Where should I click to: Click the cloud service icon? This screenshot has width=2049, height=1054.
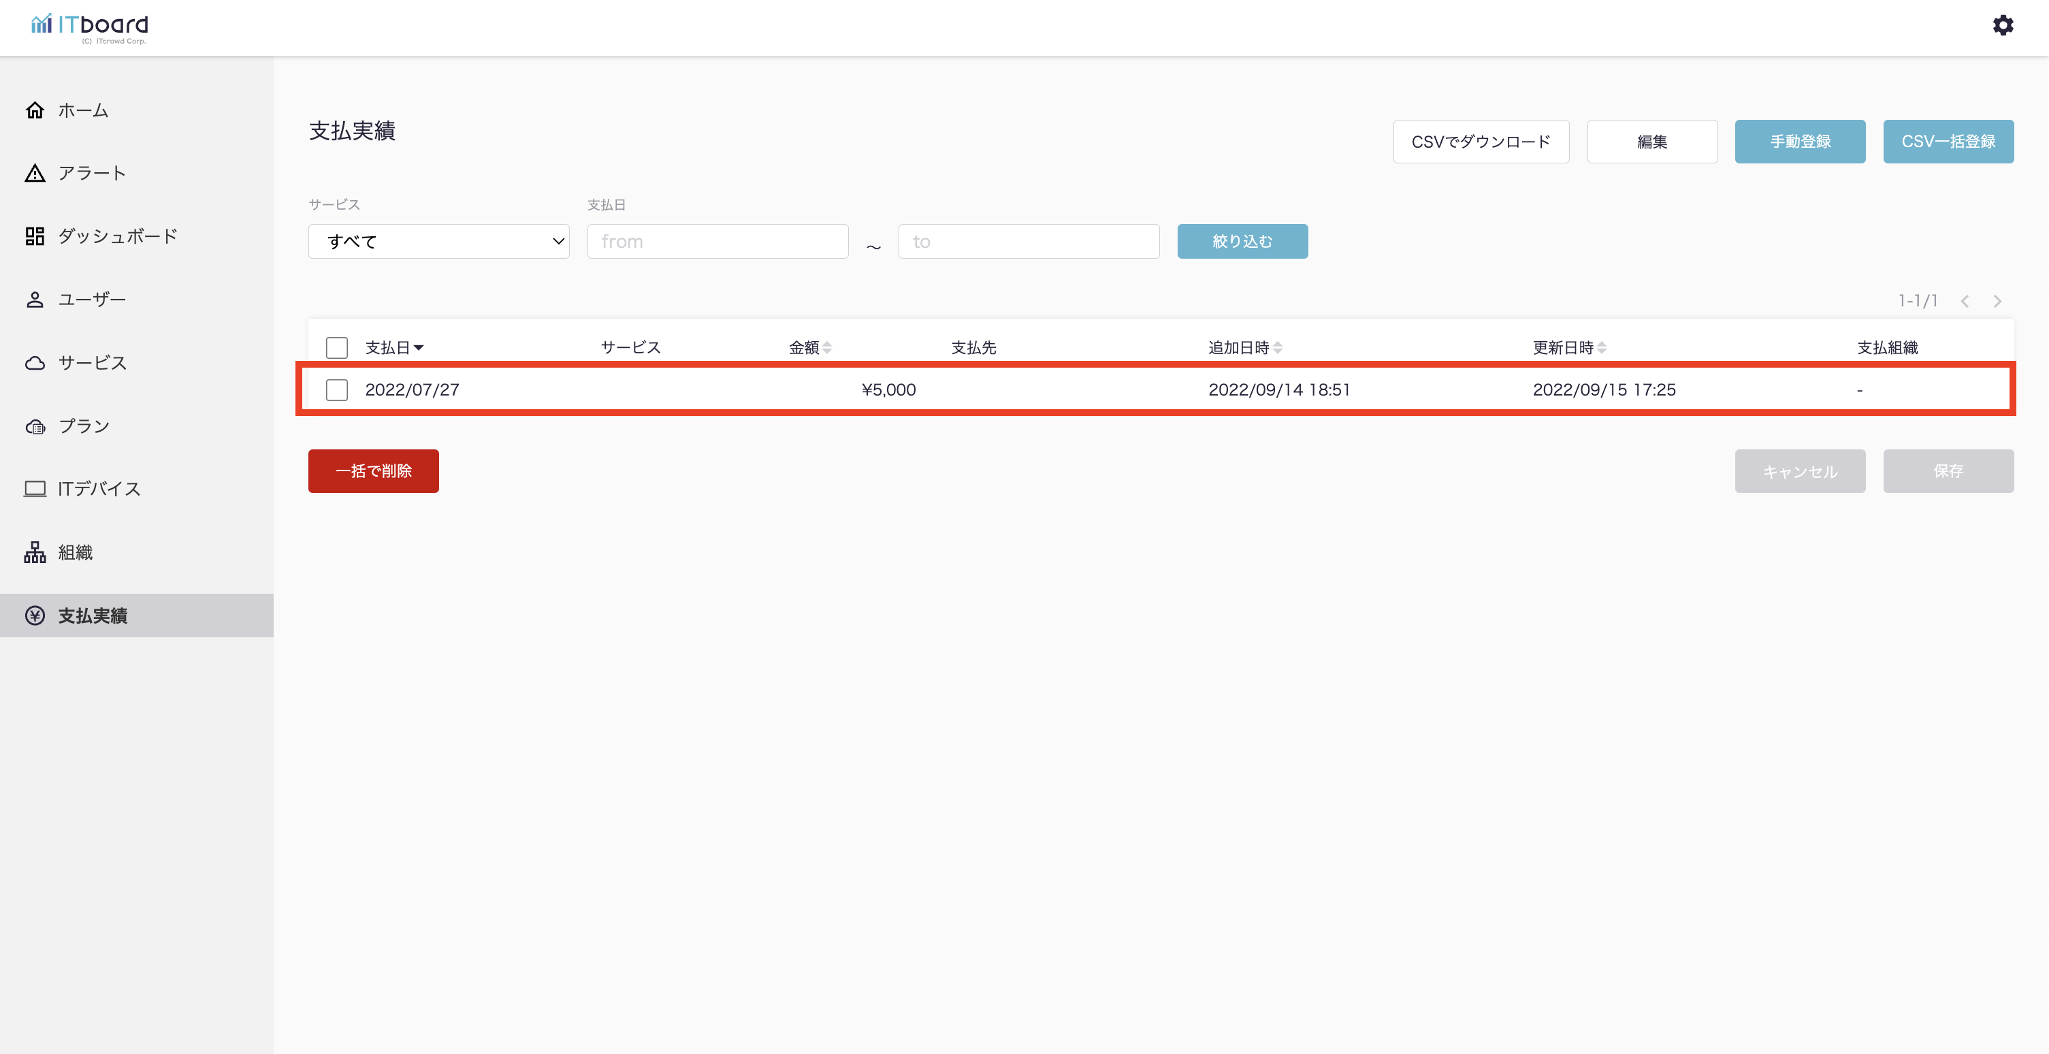pyautogui.click(x=35, y=363)
